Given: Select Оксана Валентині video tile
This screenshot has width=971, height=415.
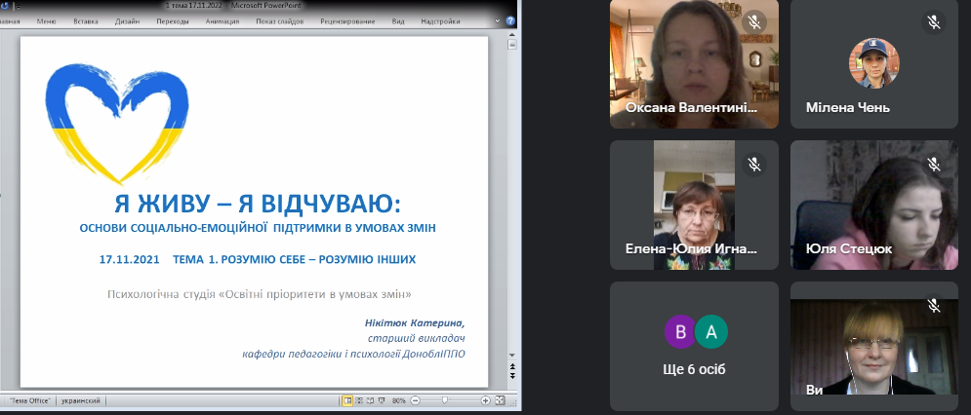Looking at the screenshot, I should [x=694, y=63].
